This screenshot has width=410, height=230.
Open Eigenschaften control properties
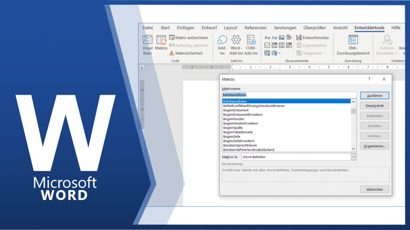click(312, 46)
